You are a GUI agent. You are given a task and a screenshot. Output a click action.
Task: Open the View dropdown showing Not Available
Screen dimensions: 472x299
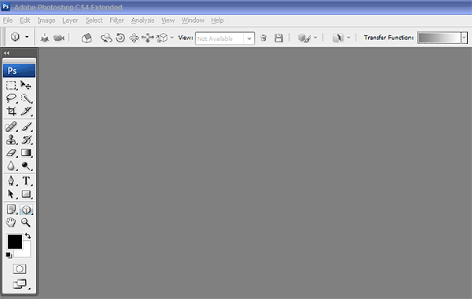coord(225,38)
